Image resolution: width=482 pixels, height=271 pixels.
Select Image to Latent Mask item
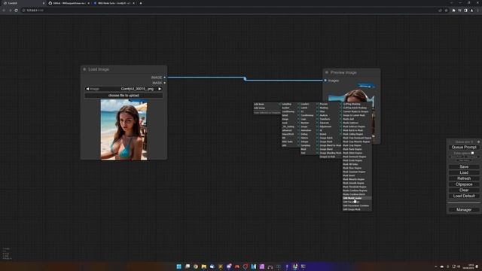[357, 115]
